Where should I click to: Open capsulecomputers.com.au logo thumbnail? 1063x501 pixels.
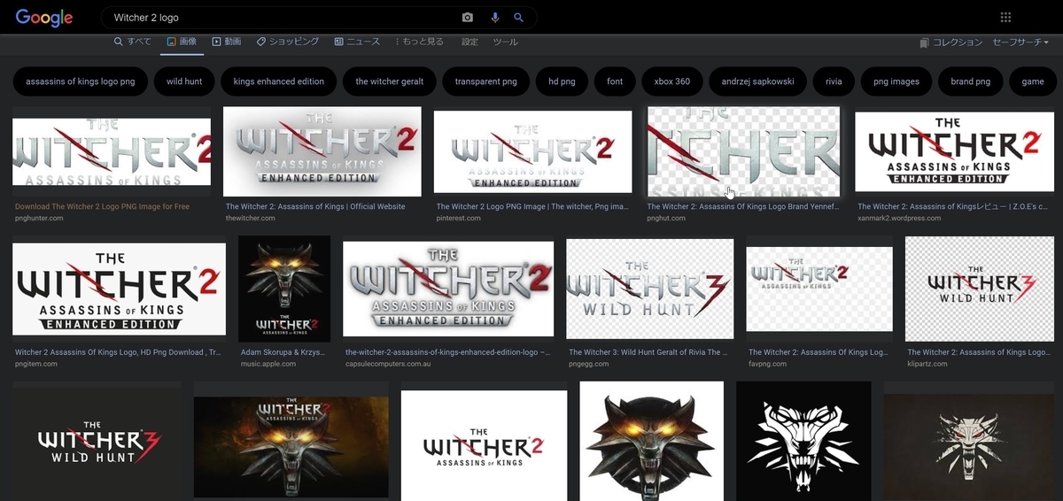click(x=448, y=289)
